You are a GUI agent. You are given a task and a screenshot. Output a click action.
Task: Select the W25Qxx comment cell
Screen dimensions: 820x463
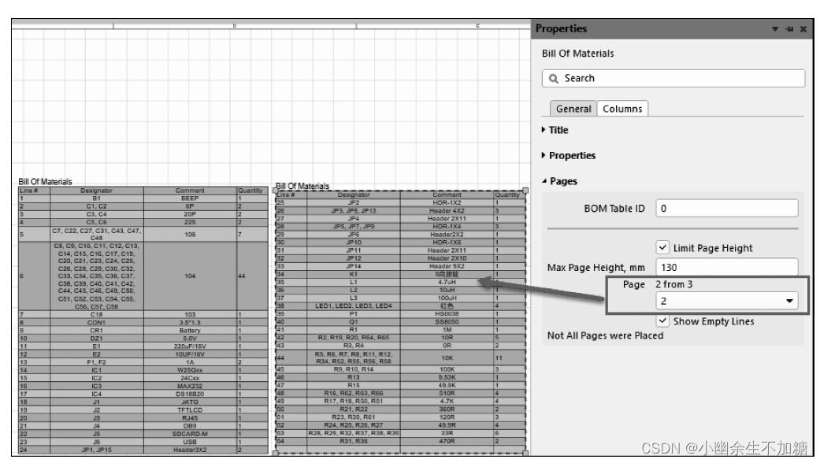pos(190,370)
